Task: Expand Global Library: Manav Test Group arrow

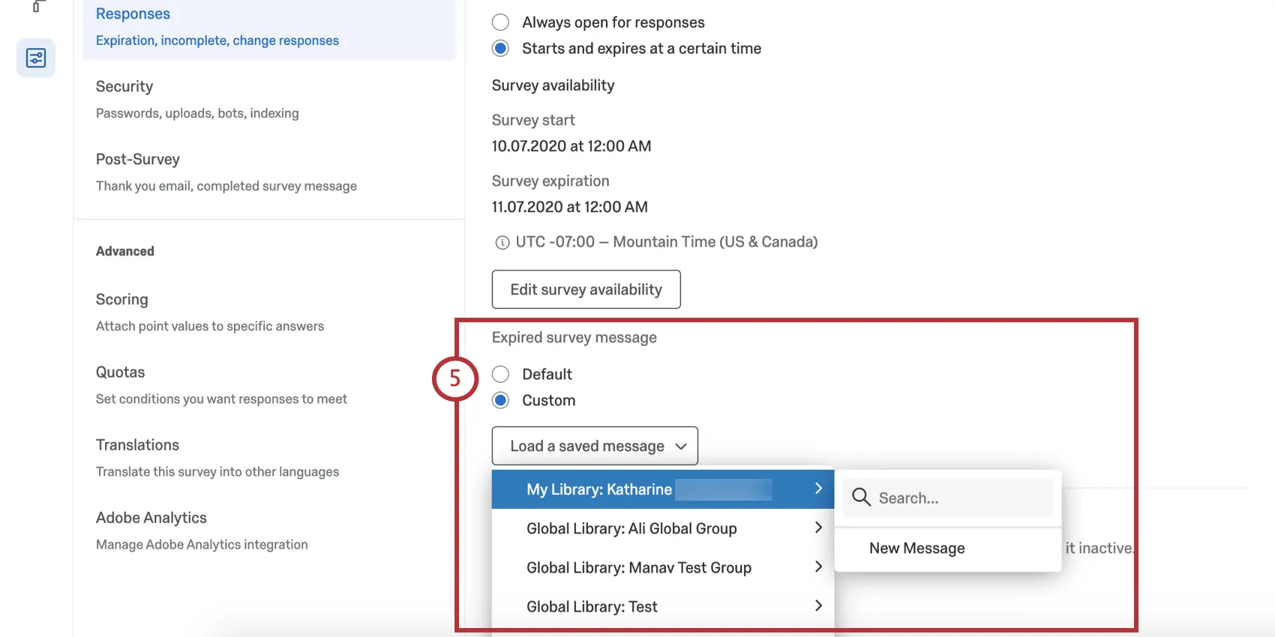Action: click(818, 567)
